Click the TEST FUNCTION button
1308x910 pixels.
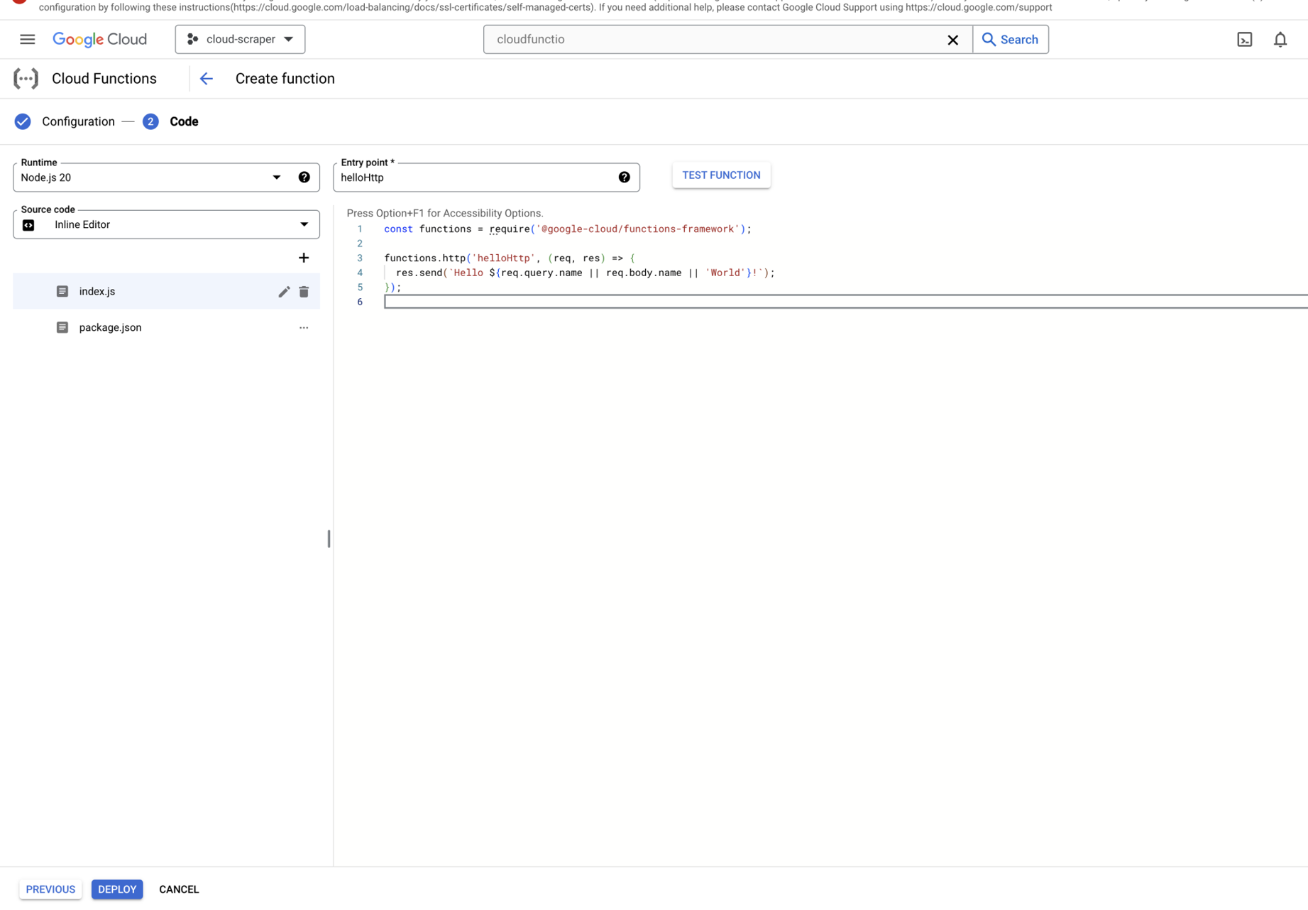pyautogui.click(x=721, y=175)
